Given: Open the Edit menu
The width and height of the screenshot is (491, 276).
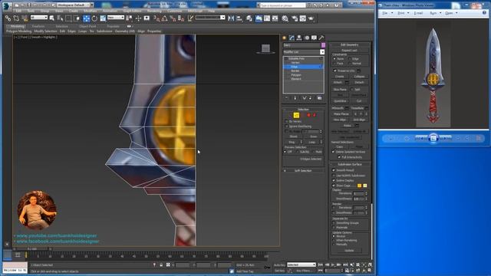Looking at the screenshot, I should click(18, 11).
